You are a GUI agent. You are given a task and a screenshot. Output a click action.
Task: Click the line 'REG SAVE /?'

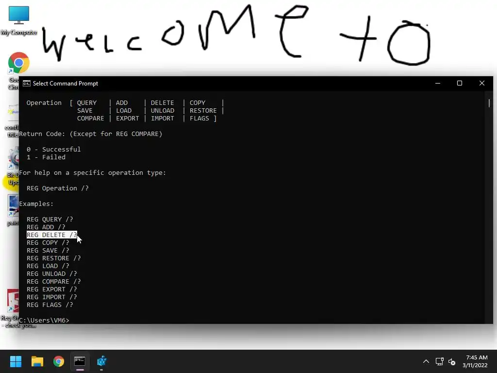[x=48, y=250]
